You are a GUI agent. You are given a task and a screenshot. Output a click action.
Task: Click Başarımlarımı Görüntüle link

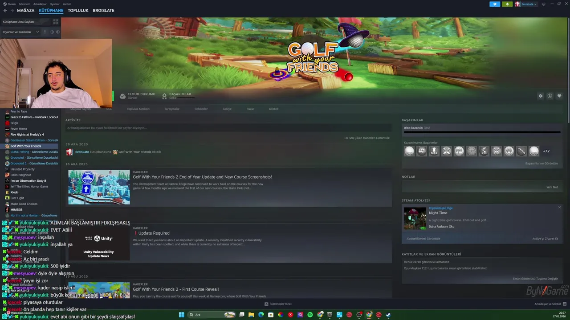tap(541, 164)
